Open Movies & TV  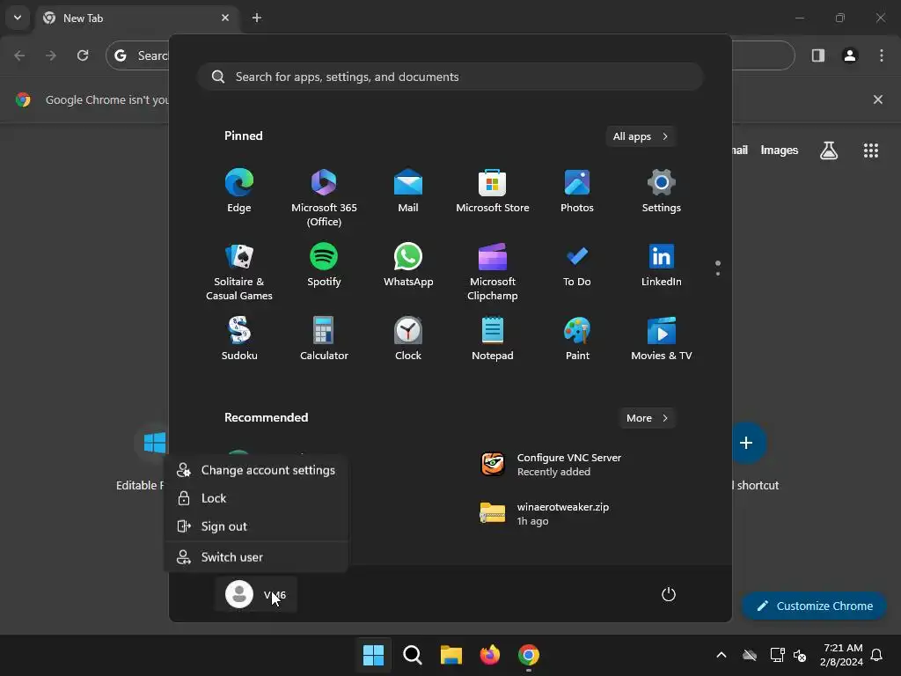coord(662,339)
